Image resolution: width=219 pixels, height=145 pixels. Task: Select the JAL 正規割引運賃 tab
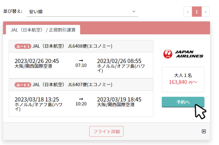(x=43, y=30)
